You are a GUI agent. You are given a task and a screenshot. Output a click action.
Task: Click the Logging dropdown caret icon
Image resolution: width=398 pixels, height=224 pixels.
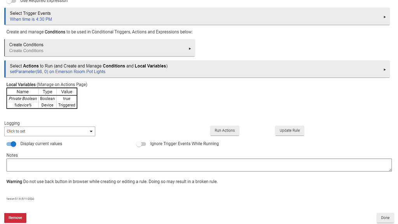pyautogui.click(x=91, y=131)
